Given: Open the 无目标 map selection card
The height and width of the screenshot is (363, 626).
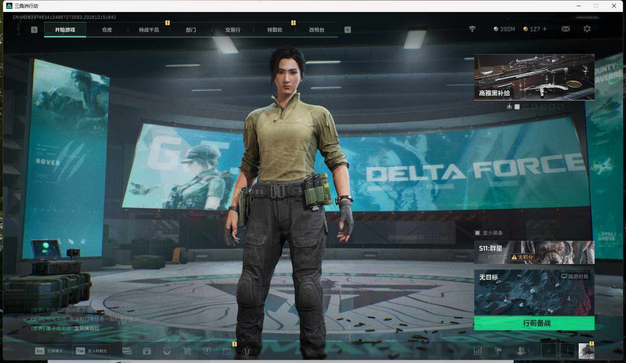Looking at the screenshot, I should pos(534,293).
